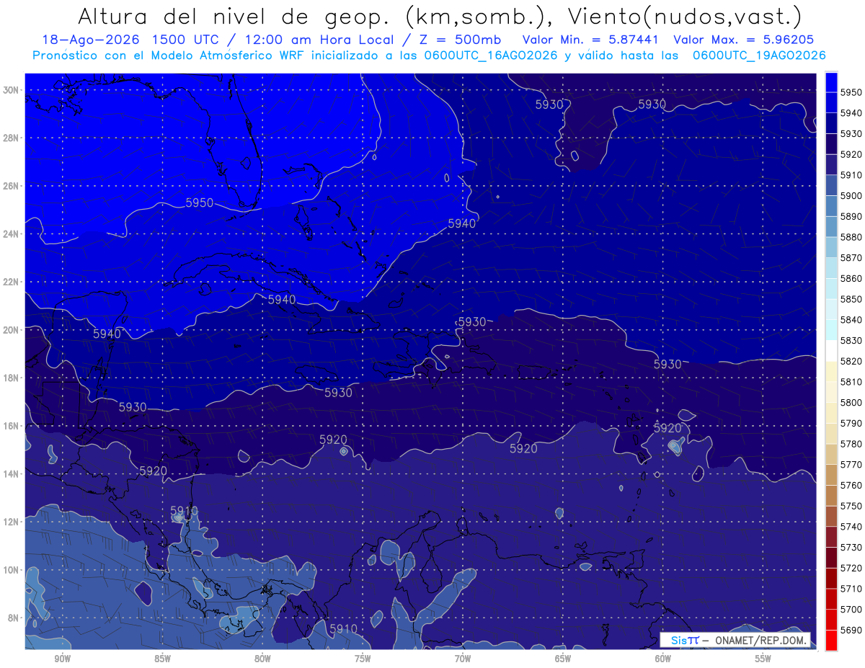Click the 70W longitude axis label
This screenshot has height=668, width=865.
[463, 659]
